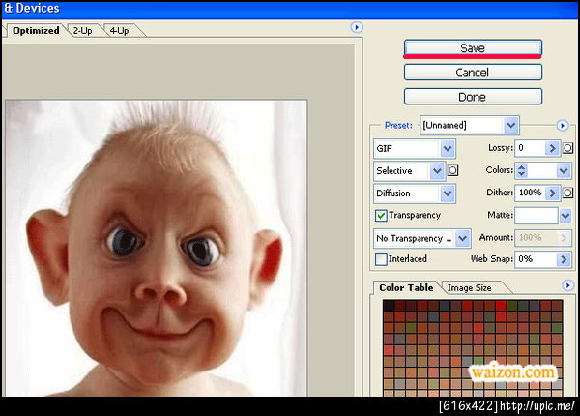Open the Colors count dropdown arrow

(564, 170)
